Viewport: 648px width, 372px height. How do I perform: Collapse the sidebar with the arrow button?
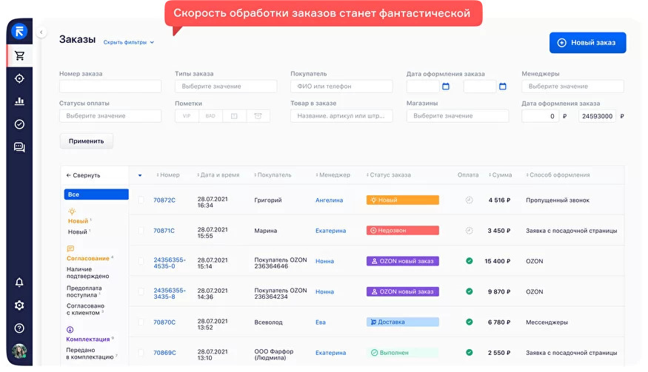41,33
